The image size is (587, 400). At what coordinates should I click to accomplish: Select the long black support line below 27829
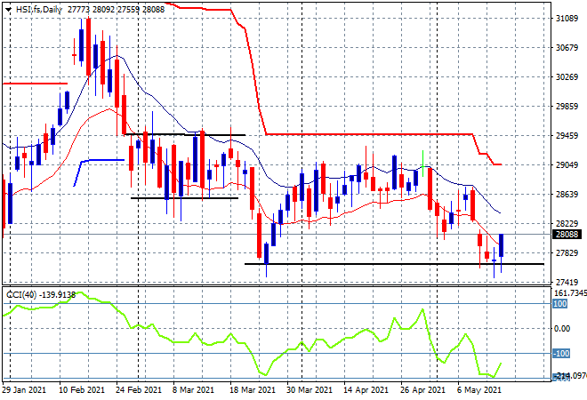point(394,264)
